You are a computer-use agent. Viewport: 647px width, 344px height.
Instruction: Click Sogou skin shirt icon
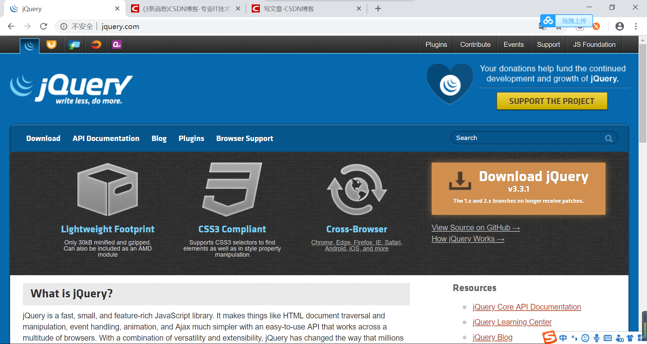[x=630, y=338]
